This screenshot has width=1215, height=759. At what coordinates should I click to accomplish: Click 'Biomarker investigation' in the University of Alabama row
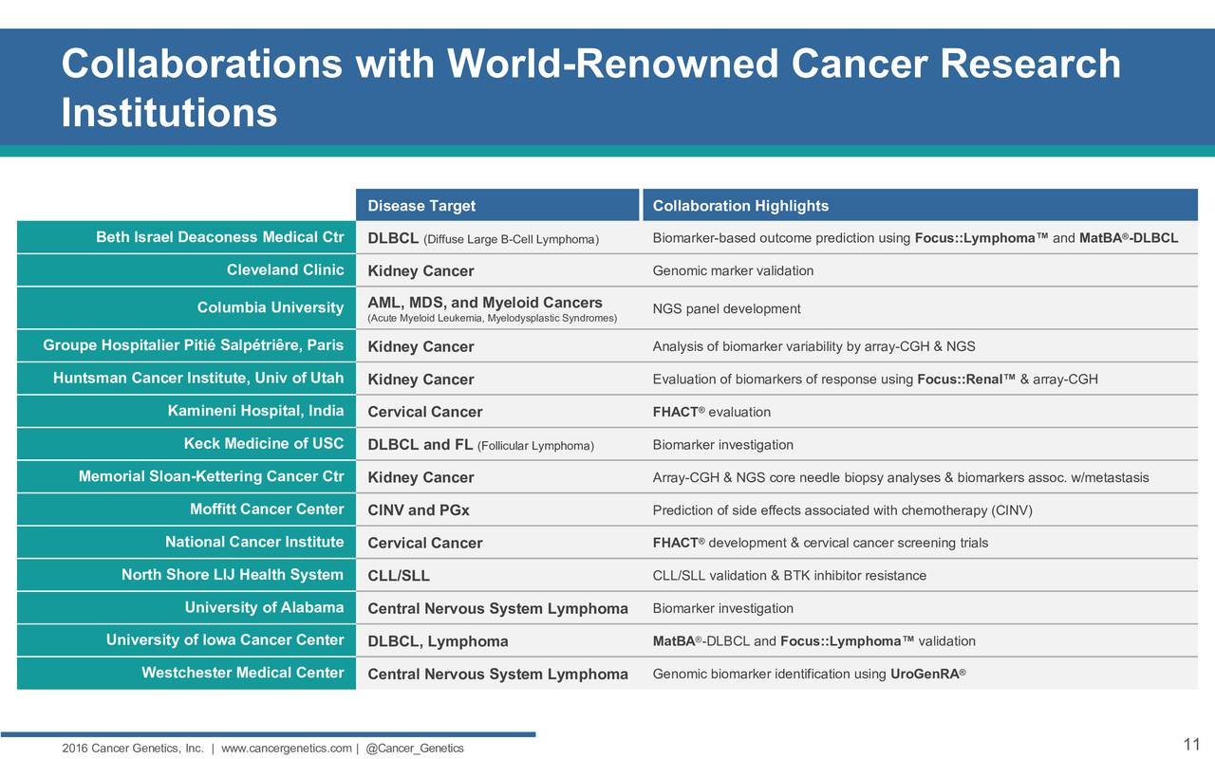pyautogui.click(x=723, y=607)
